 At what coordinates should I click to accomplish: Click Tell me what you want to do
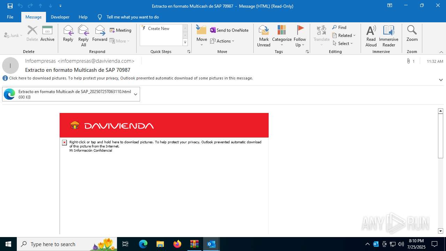click(x=132, y=17)
